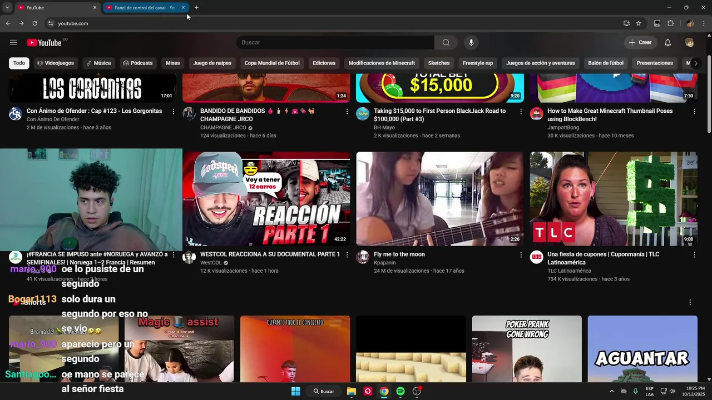
Task: Select the Todo filter chip
Action: point(19,63)
